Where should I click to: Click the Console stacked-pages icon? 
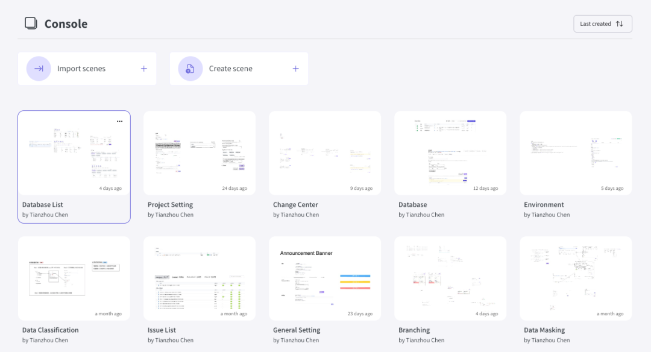31,24
